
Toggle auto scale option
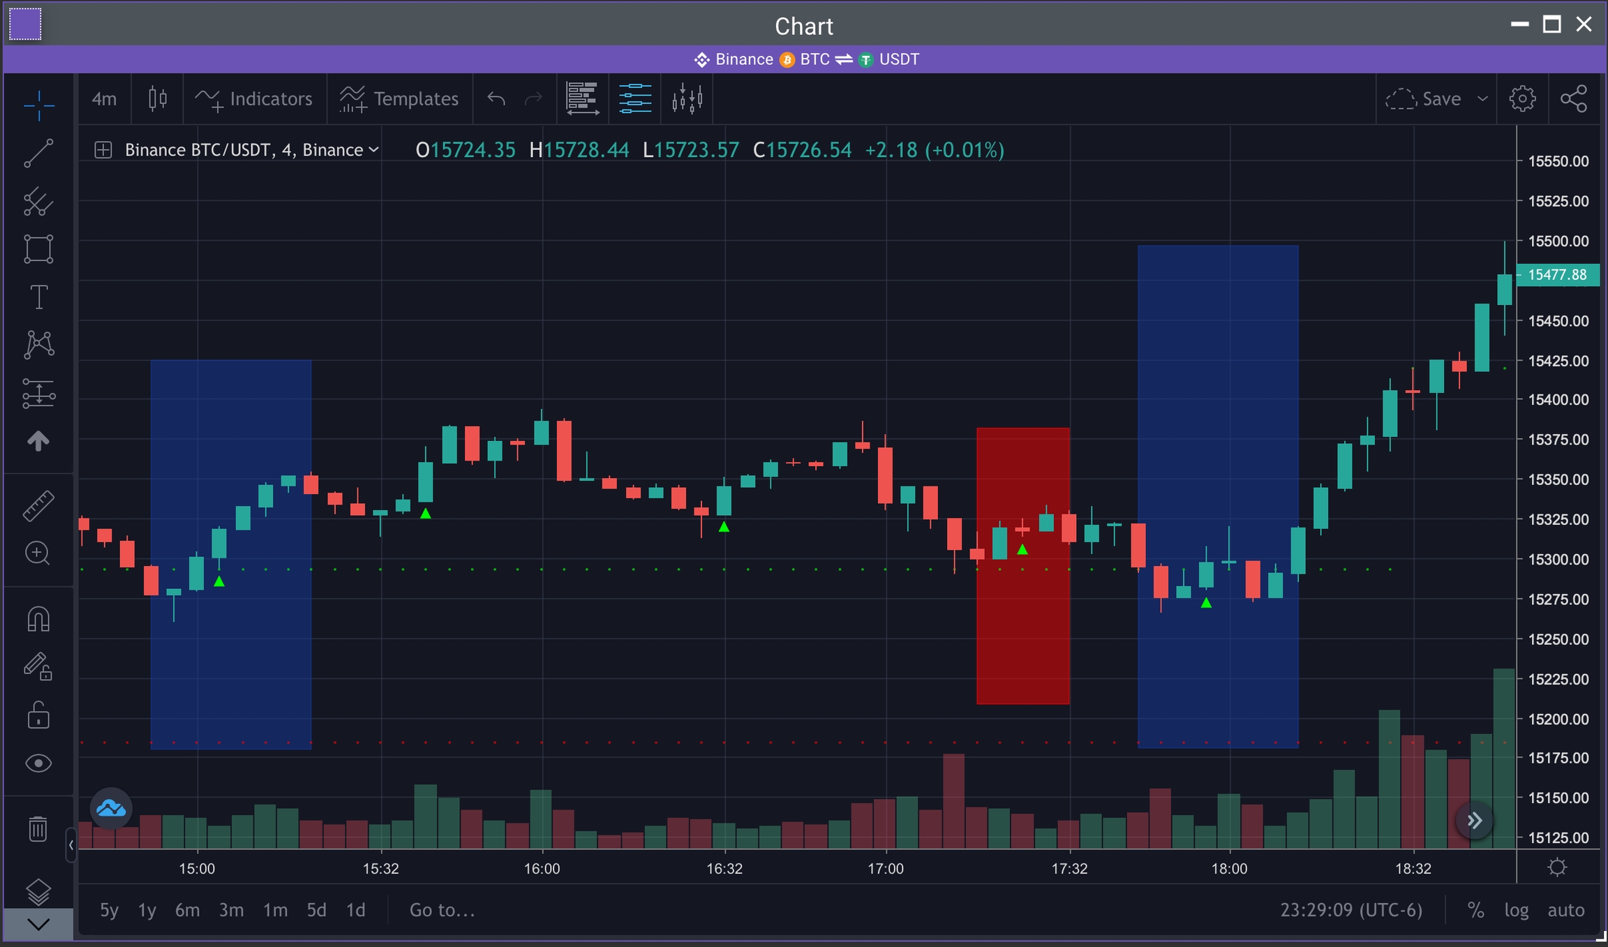[x=1565, y=910]
